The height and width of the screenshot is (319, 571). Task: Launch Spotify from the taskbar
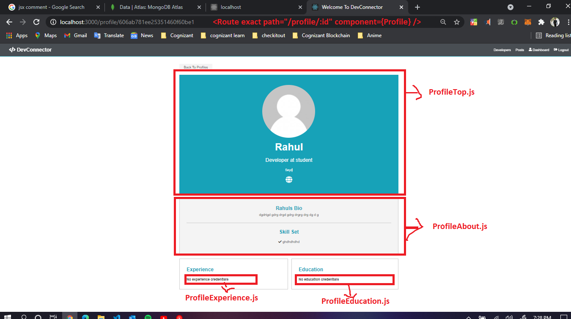(x=148, y=316)
